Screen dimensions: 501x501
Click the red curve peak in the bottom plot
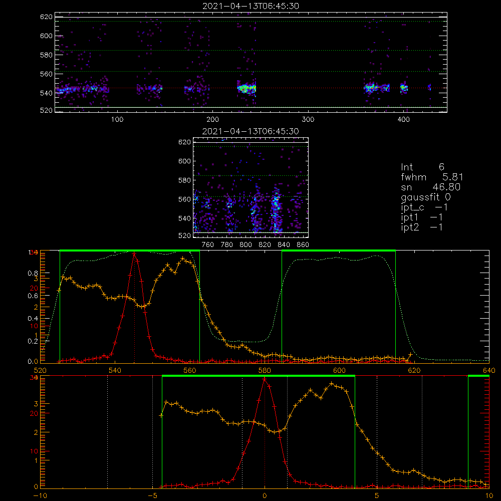tap(265, 379)
